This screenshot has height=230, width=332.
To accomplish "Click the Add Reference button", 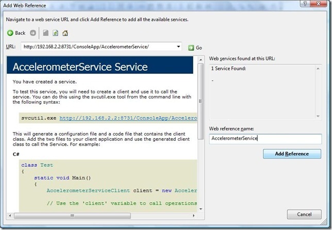I will coord(292,154).
